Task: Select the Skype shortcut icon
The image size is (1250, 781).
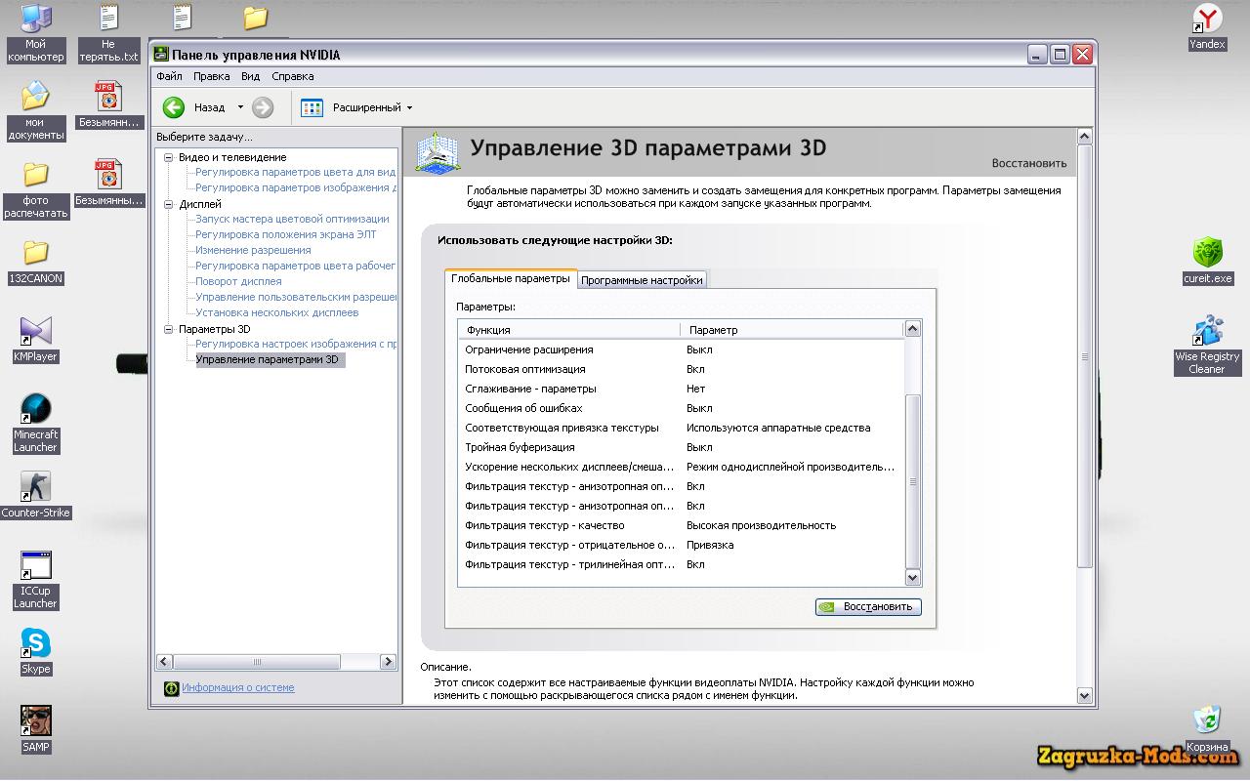Action: tap(36, 643)
